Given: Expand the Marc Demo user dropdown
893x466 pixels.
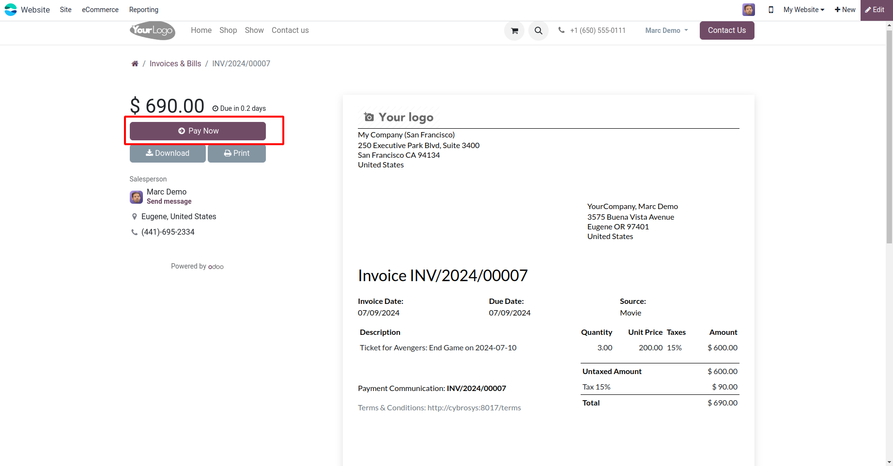Looking at the screenshot, I should click(666, 30).
